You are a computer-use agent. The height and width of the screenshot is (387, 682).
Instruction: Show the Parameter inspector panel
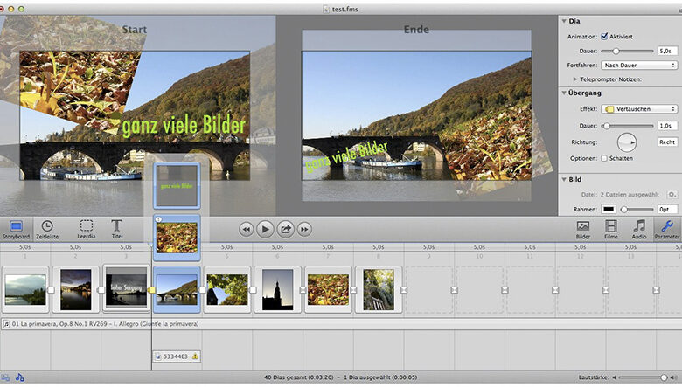pyautogui.click(x=667, y=229)
